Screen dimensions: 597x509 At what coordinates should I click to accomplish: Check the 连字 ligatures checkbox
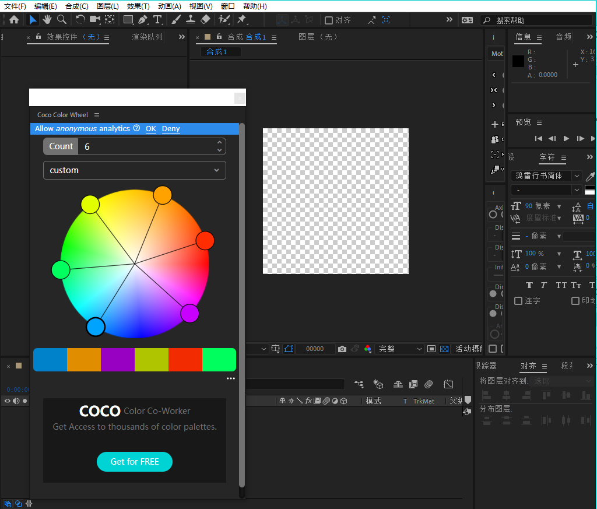518,301
